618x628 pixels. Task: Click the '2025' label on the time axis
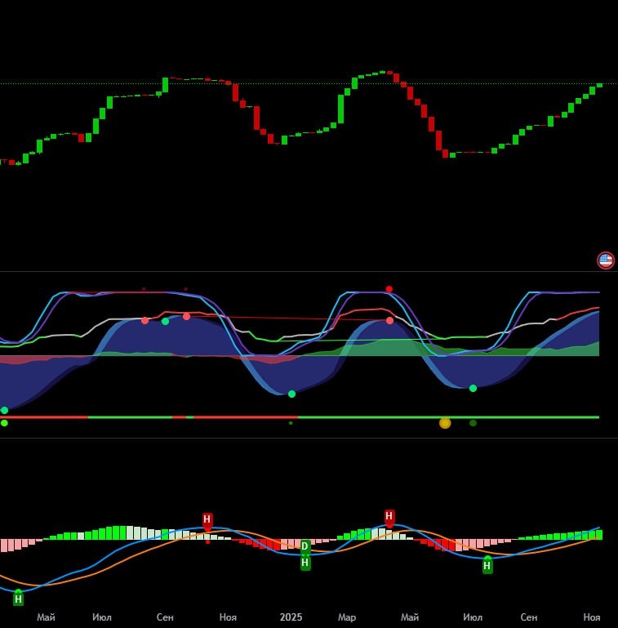(x=291, y=617)
